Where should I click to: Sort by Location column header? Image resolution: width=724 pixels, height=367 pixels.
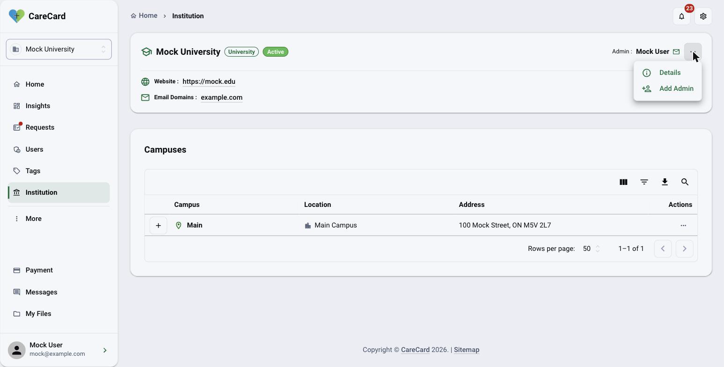(x=317, y=205)
